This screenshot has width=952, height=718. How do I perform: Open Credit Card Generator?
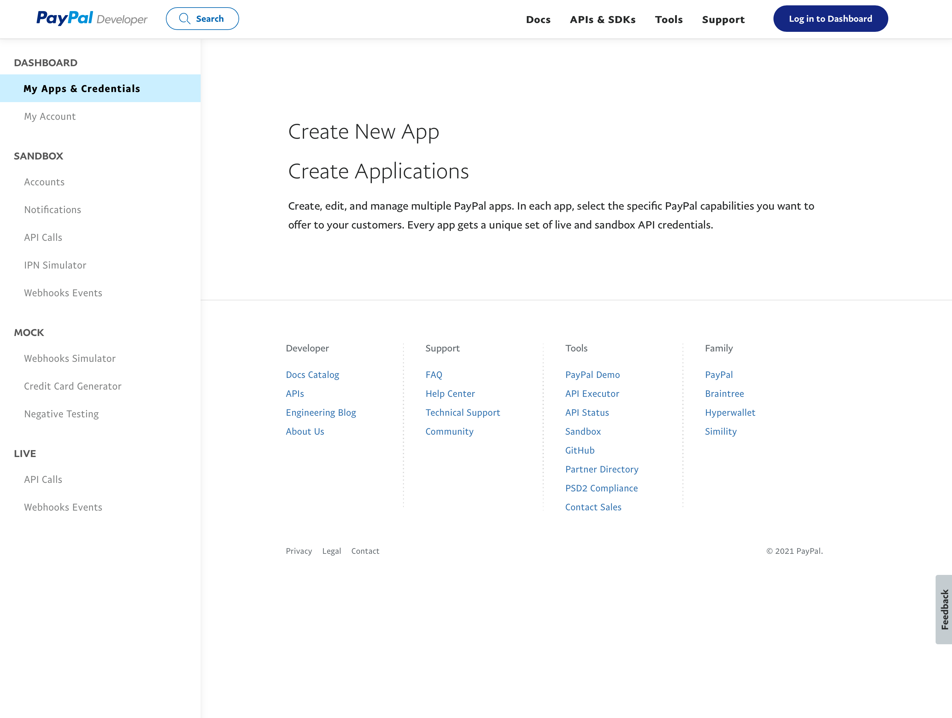pos(73,386)
